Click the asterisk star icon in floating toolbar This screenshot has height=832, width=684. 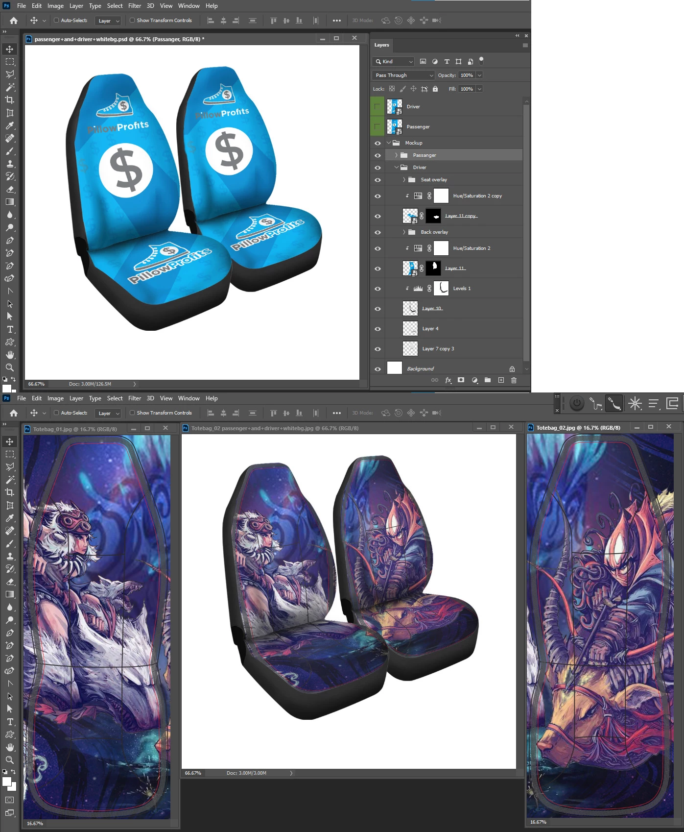635,403
